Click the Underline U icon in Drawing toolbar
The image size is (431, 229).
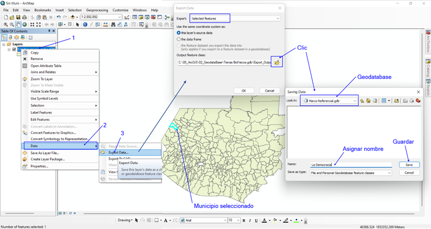pos(256,221)
